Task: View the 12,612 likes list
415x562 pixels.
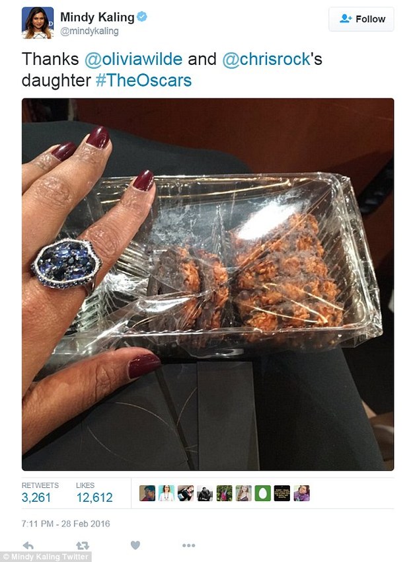Action: point(94,493)
